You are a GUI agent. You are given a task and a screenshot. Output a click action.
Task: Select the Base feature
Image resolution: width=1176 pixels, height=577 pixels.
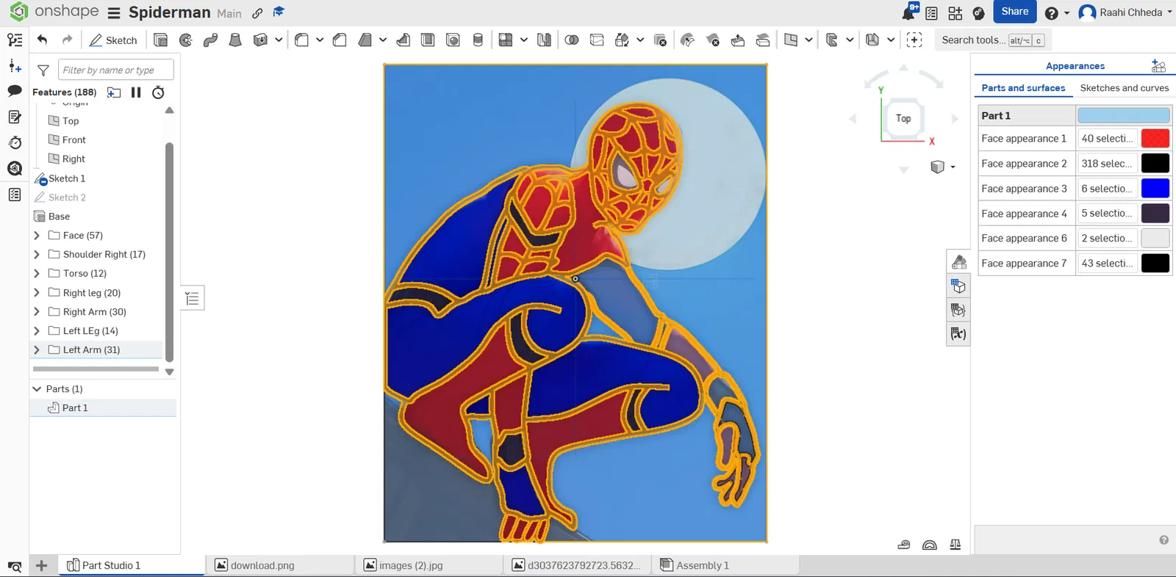click(x=59, y=217)
